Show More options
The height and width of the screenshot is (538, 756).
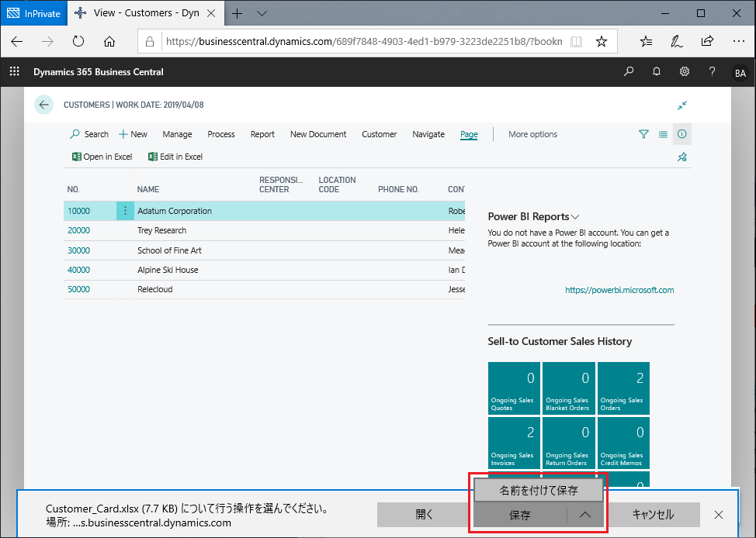tap(532, 134)
